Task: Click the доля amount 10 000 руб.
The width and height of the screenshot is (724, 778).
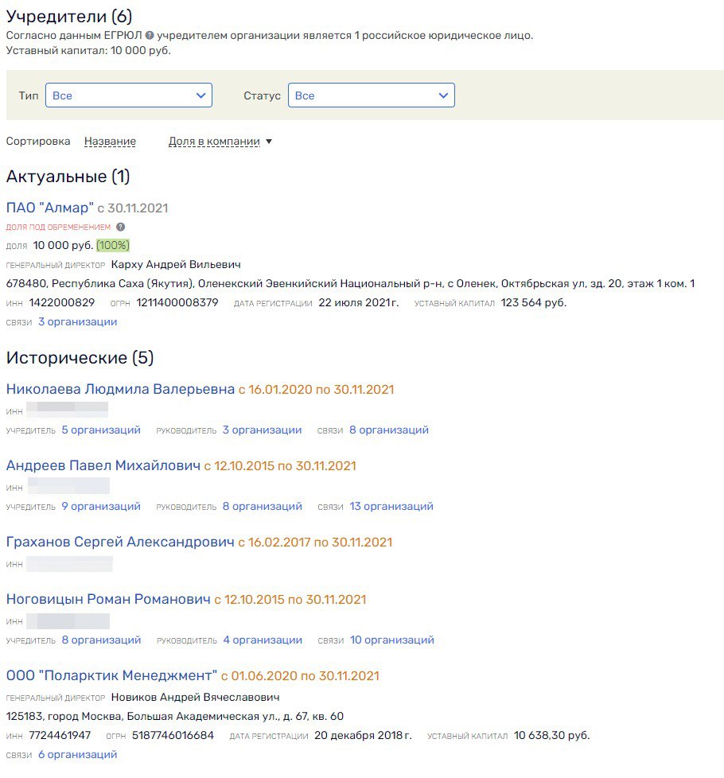Action: point(63,245)
